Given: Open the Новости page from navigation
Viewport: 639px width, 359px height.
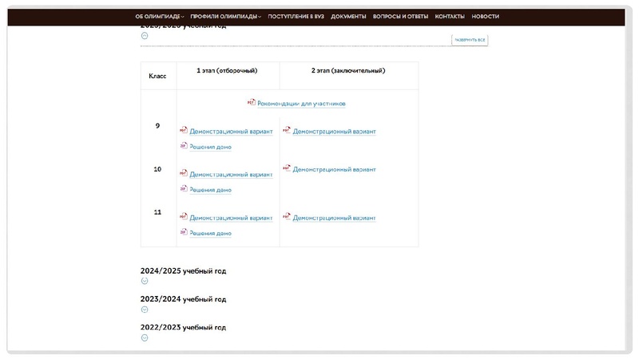Looking at the screenshot, I should pyautogui.click(x=485, y=17).
